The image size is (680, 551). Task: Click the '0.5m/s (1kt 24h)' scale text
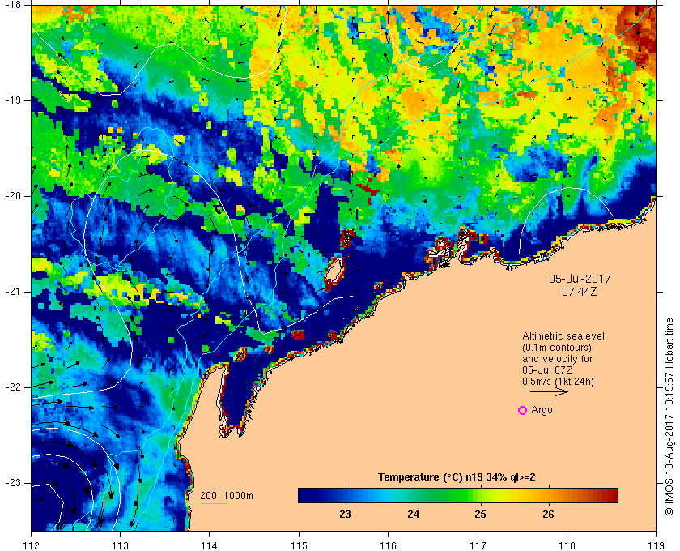tap(558, 382)
